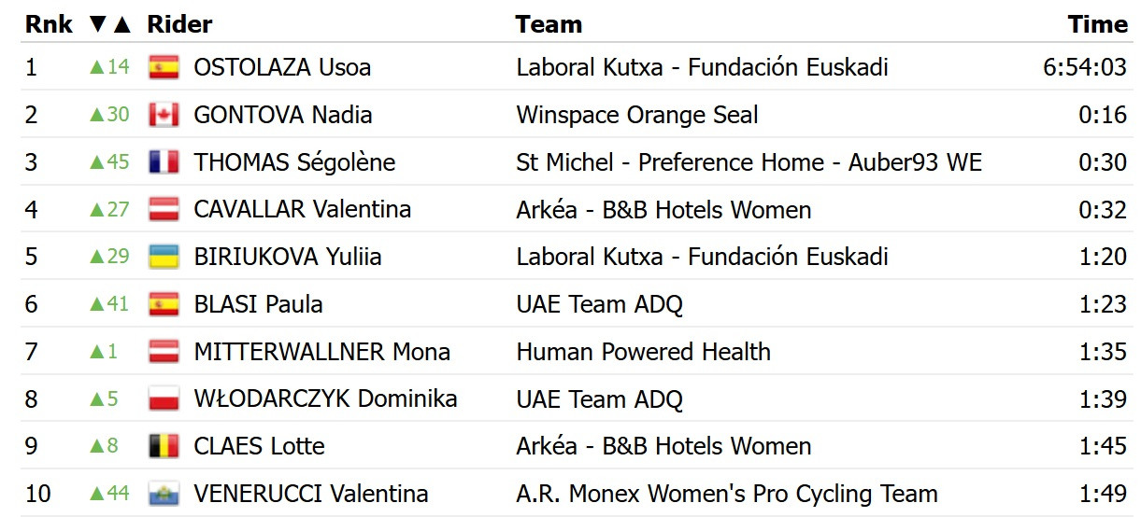The height and width of the screenshot is (517, 1141).
Task: Click the Austrian flag next to MITTERWALLNER Mona
Action: point(164,352)
